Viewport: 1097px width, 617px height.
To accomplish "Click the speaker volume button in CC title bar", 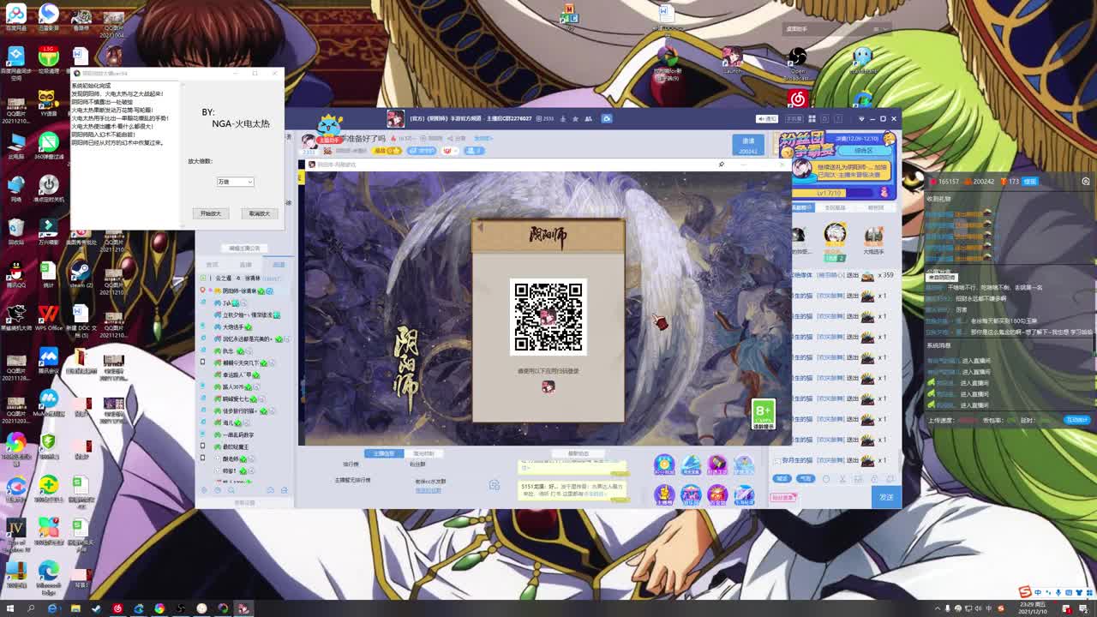I will (766, 118).
